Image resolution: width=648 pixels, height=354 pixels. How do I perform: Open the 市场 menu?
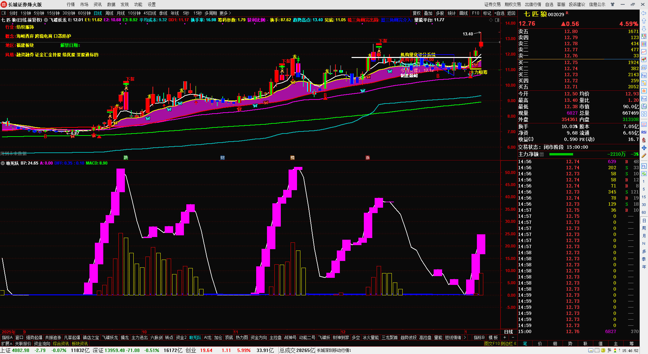click(x=84, y=4)
